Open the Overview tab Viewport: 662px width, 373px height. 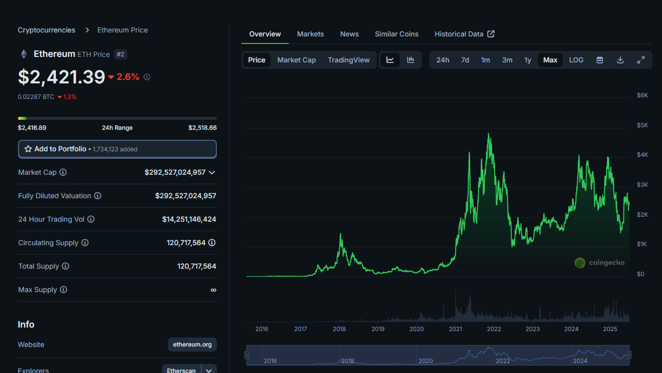pyautogui.click(x=265, y=34)
